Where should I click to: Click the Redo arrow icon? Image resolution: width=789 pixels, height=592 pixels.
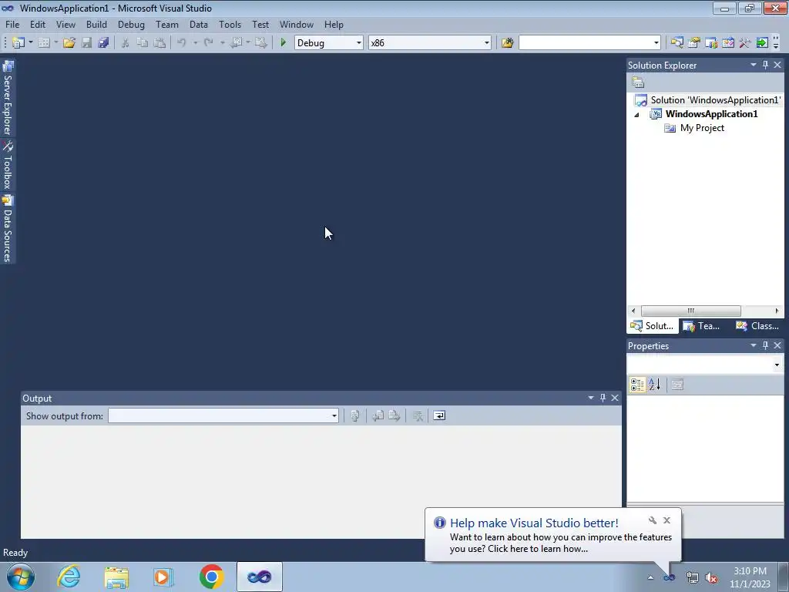pos(208,43)
